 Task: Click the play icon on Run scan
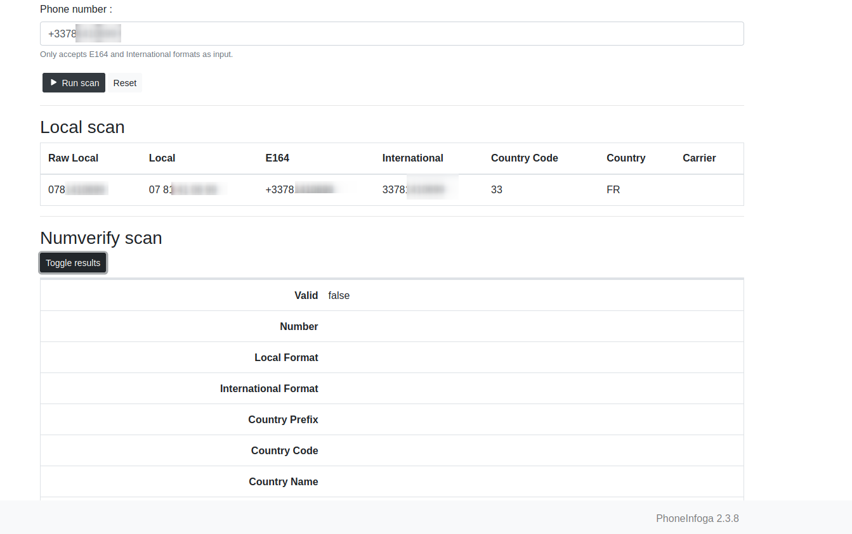click(x=55, y=82)
